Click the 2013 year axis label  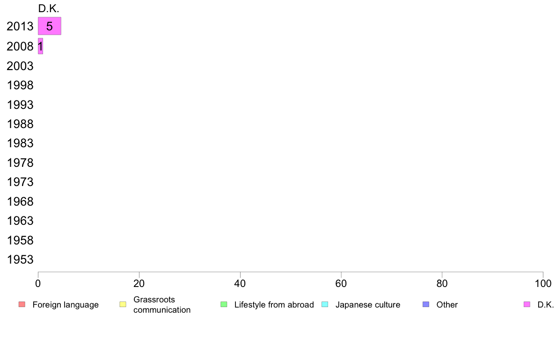point(20,26)
